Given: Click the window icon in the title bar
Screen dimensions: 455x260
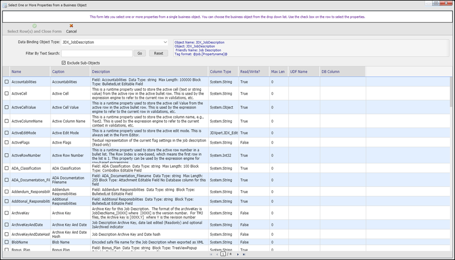Looking at the screenshot, I should click(5, 4).
